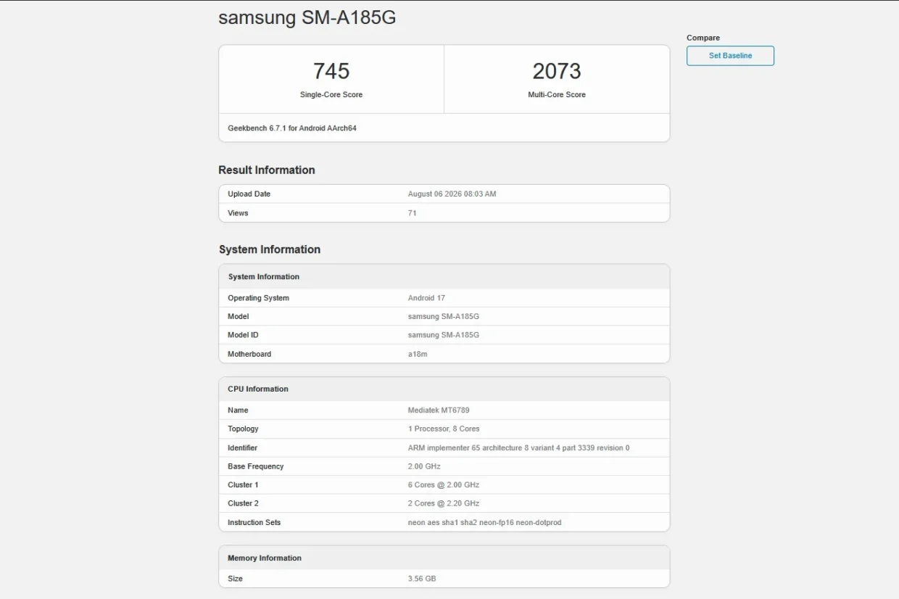Select the memory size 3.56 GB
The image size is (899, 599).
pyautogui.click(x=422, y=579)
